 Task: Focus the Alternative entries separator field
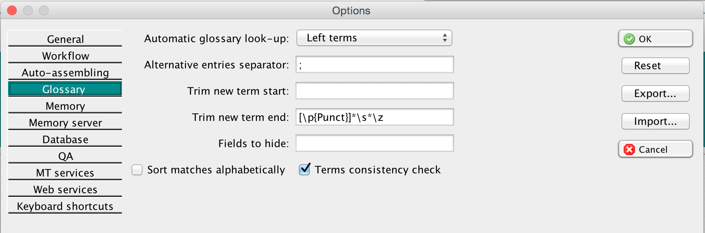[374, 64]
